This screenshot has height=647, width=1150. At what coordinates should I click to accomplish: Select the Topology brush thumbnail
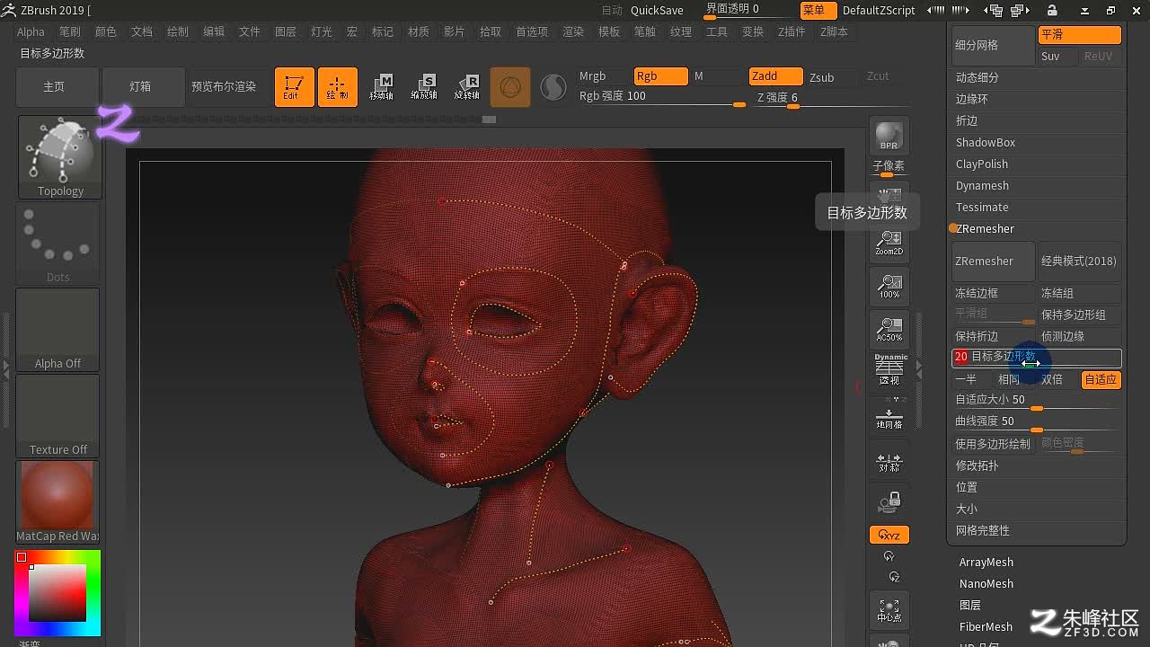click(59, 157)
